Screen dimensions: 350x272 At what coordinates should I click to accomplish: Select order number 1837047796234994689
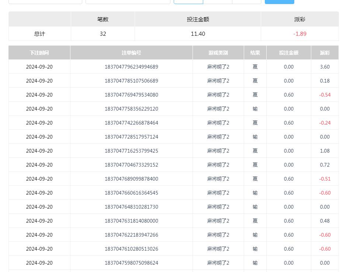click(131, 67)
